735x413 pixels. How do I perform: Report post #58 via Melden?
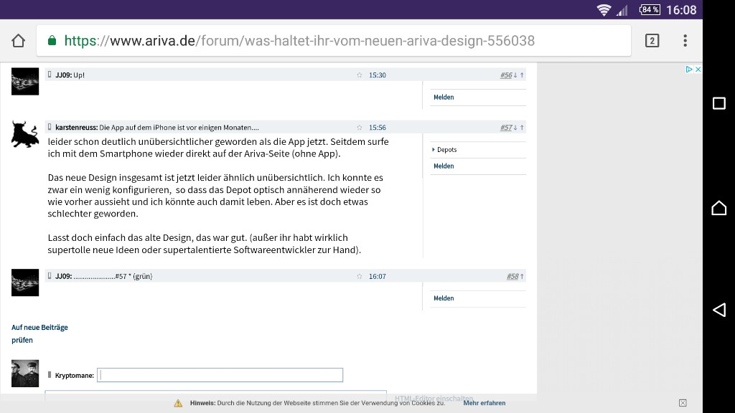[x=444, y=298]
